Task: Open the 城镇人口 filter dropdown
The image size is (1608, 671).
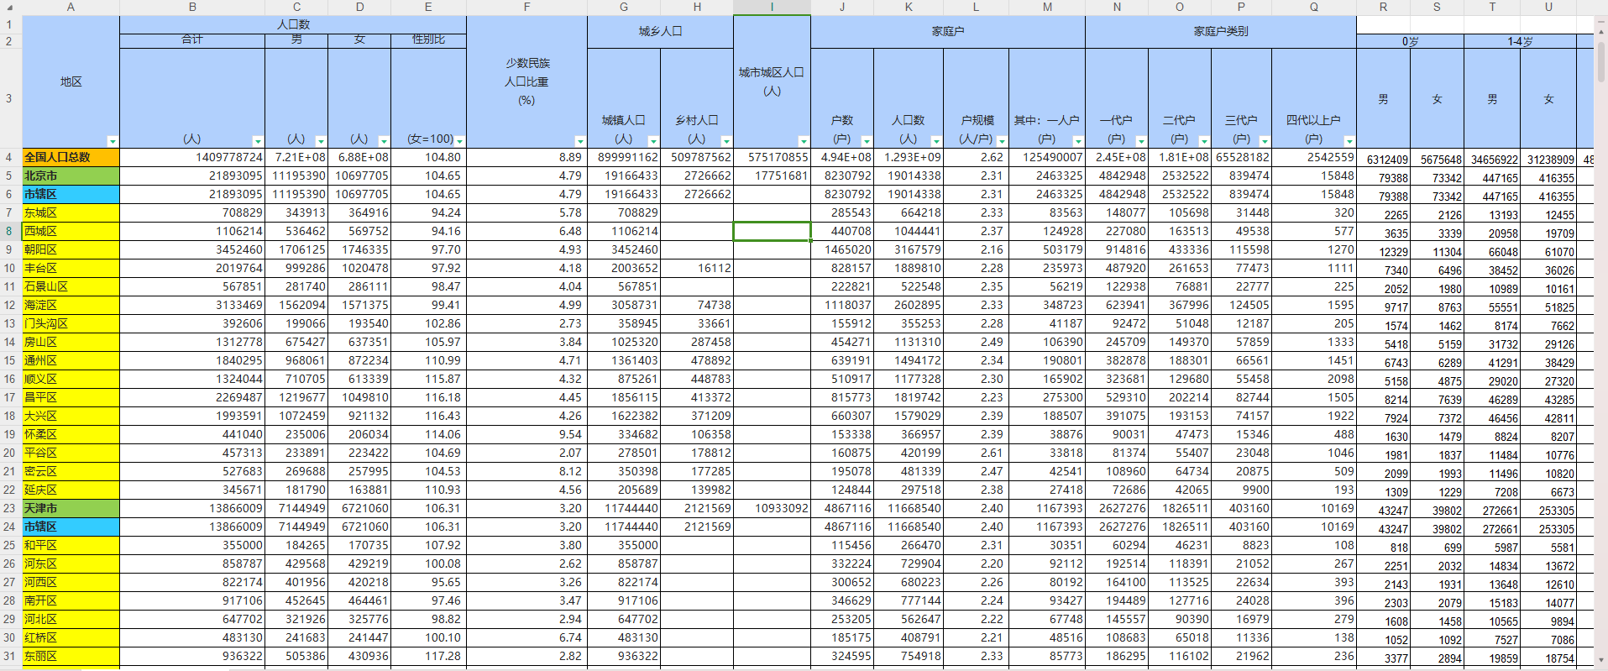Action: [653, 141]
